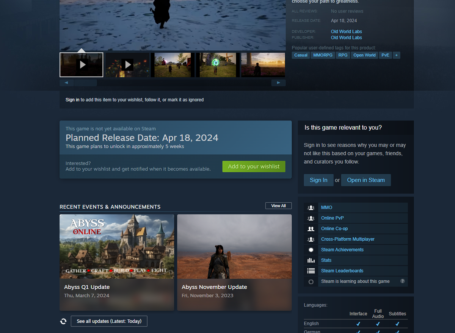The image size is (455, 333).
Task: Open Cross-Platform Multiplayer category link
Action: click(x=348, y=239)
